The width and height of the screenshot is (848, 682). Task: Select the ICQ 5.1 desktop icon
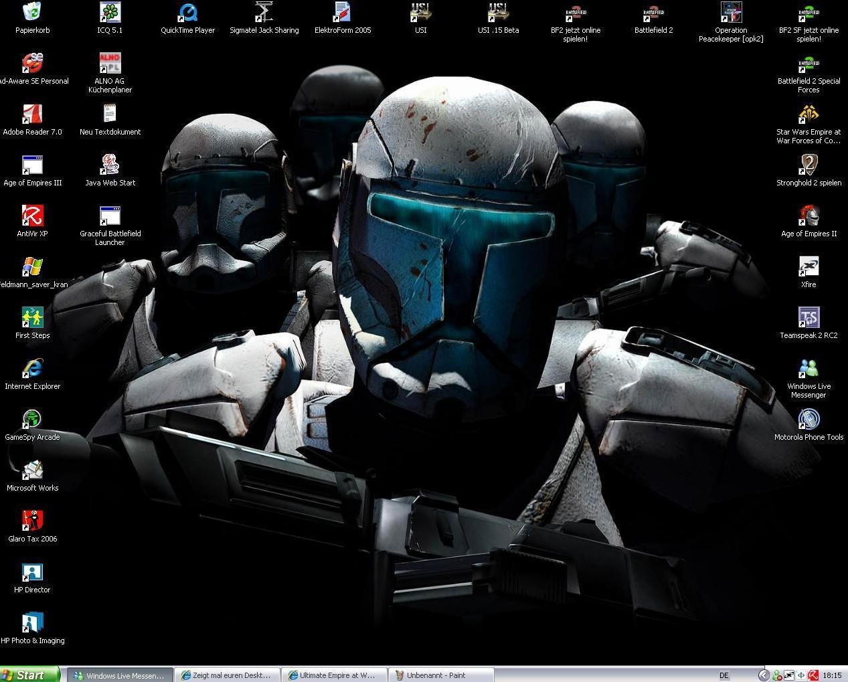click(110, 12)
